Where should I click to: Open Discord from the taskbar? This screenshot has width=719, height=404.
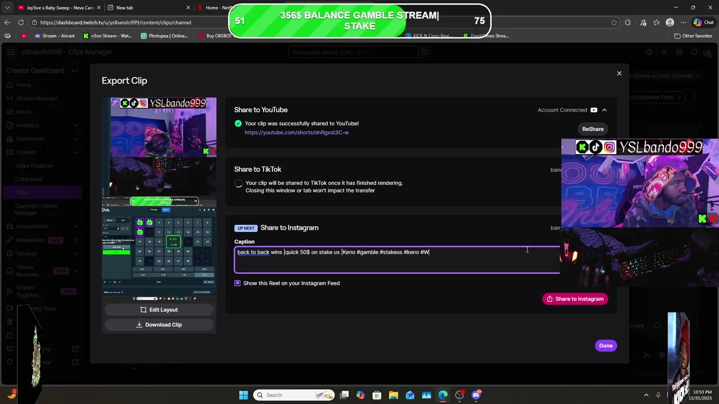[x=476, y=395]
